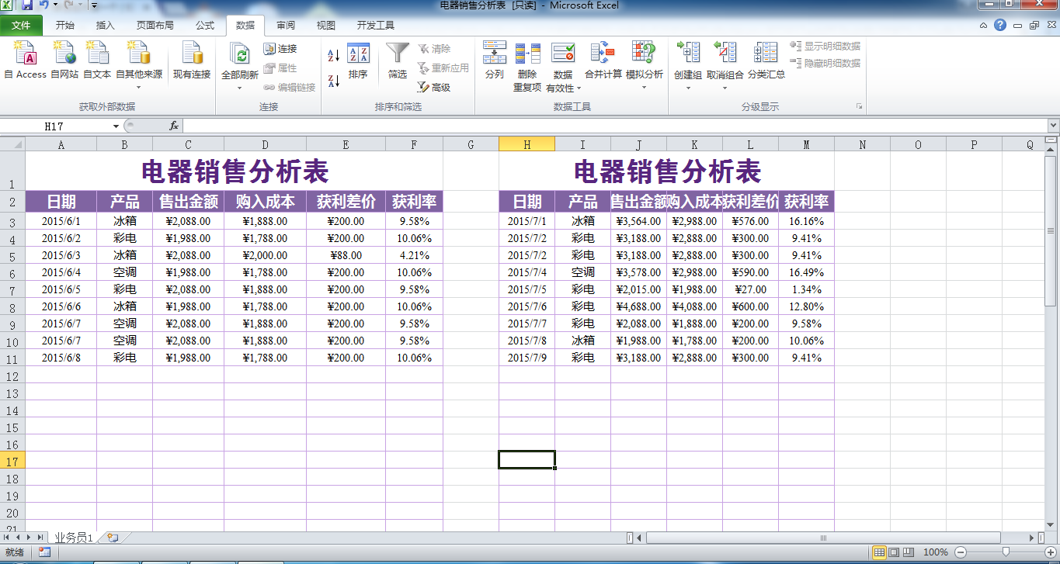Viewport: 1060px width, 564px height.
Task: Click the insert new worksheet button
Action: [113, 536]
